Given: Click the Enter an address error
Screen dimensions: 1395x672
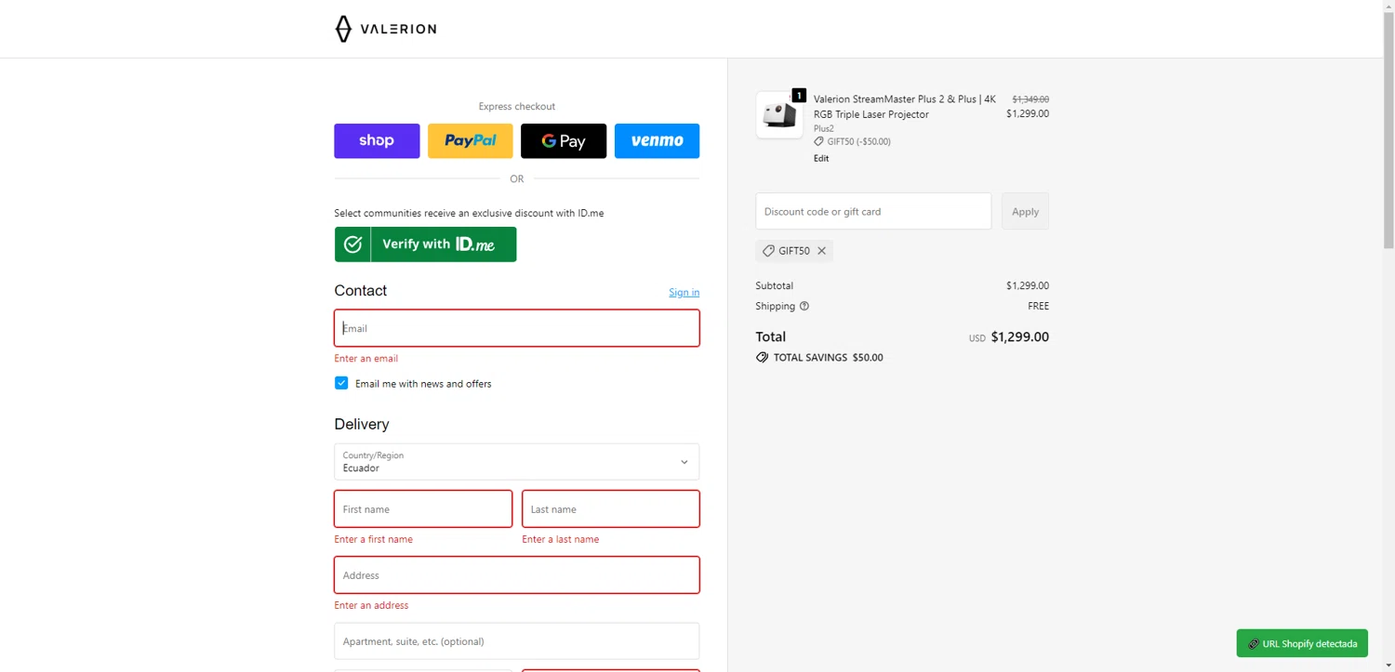Looking at the screenshot, I should (x=371, y=605).
